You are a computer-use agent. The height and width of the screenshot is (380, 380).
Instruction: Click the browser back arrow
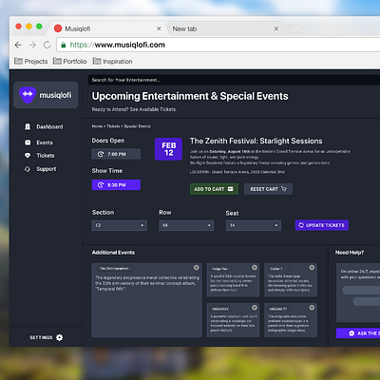pyautogui.click(x=18, y=45)
